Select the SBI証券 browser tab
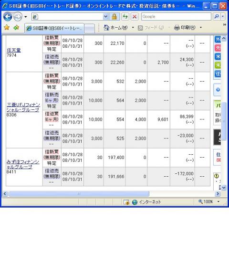The image size is (229, 266). 54,28
